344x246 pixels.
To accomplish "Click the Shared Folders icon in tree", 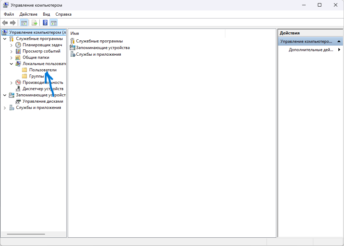I will point(18,57).
